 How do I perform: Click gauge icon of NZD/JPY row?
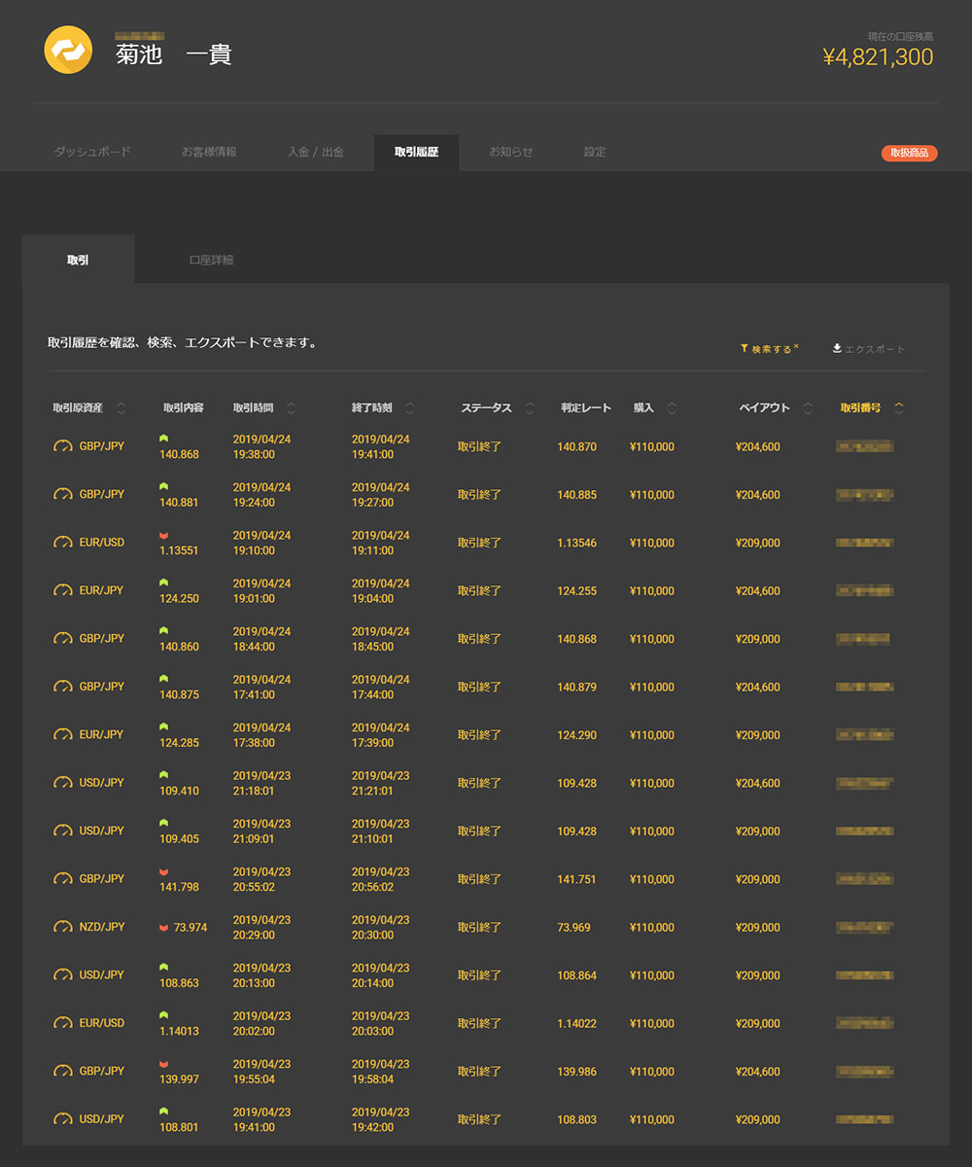coord(63,927)
